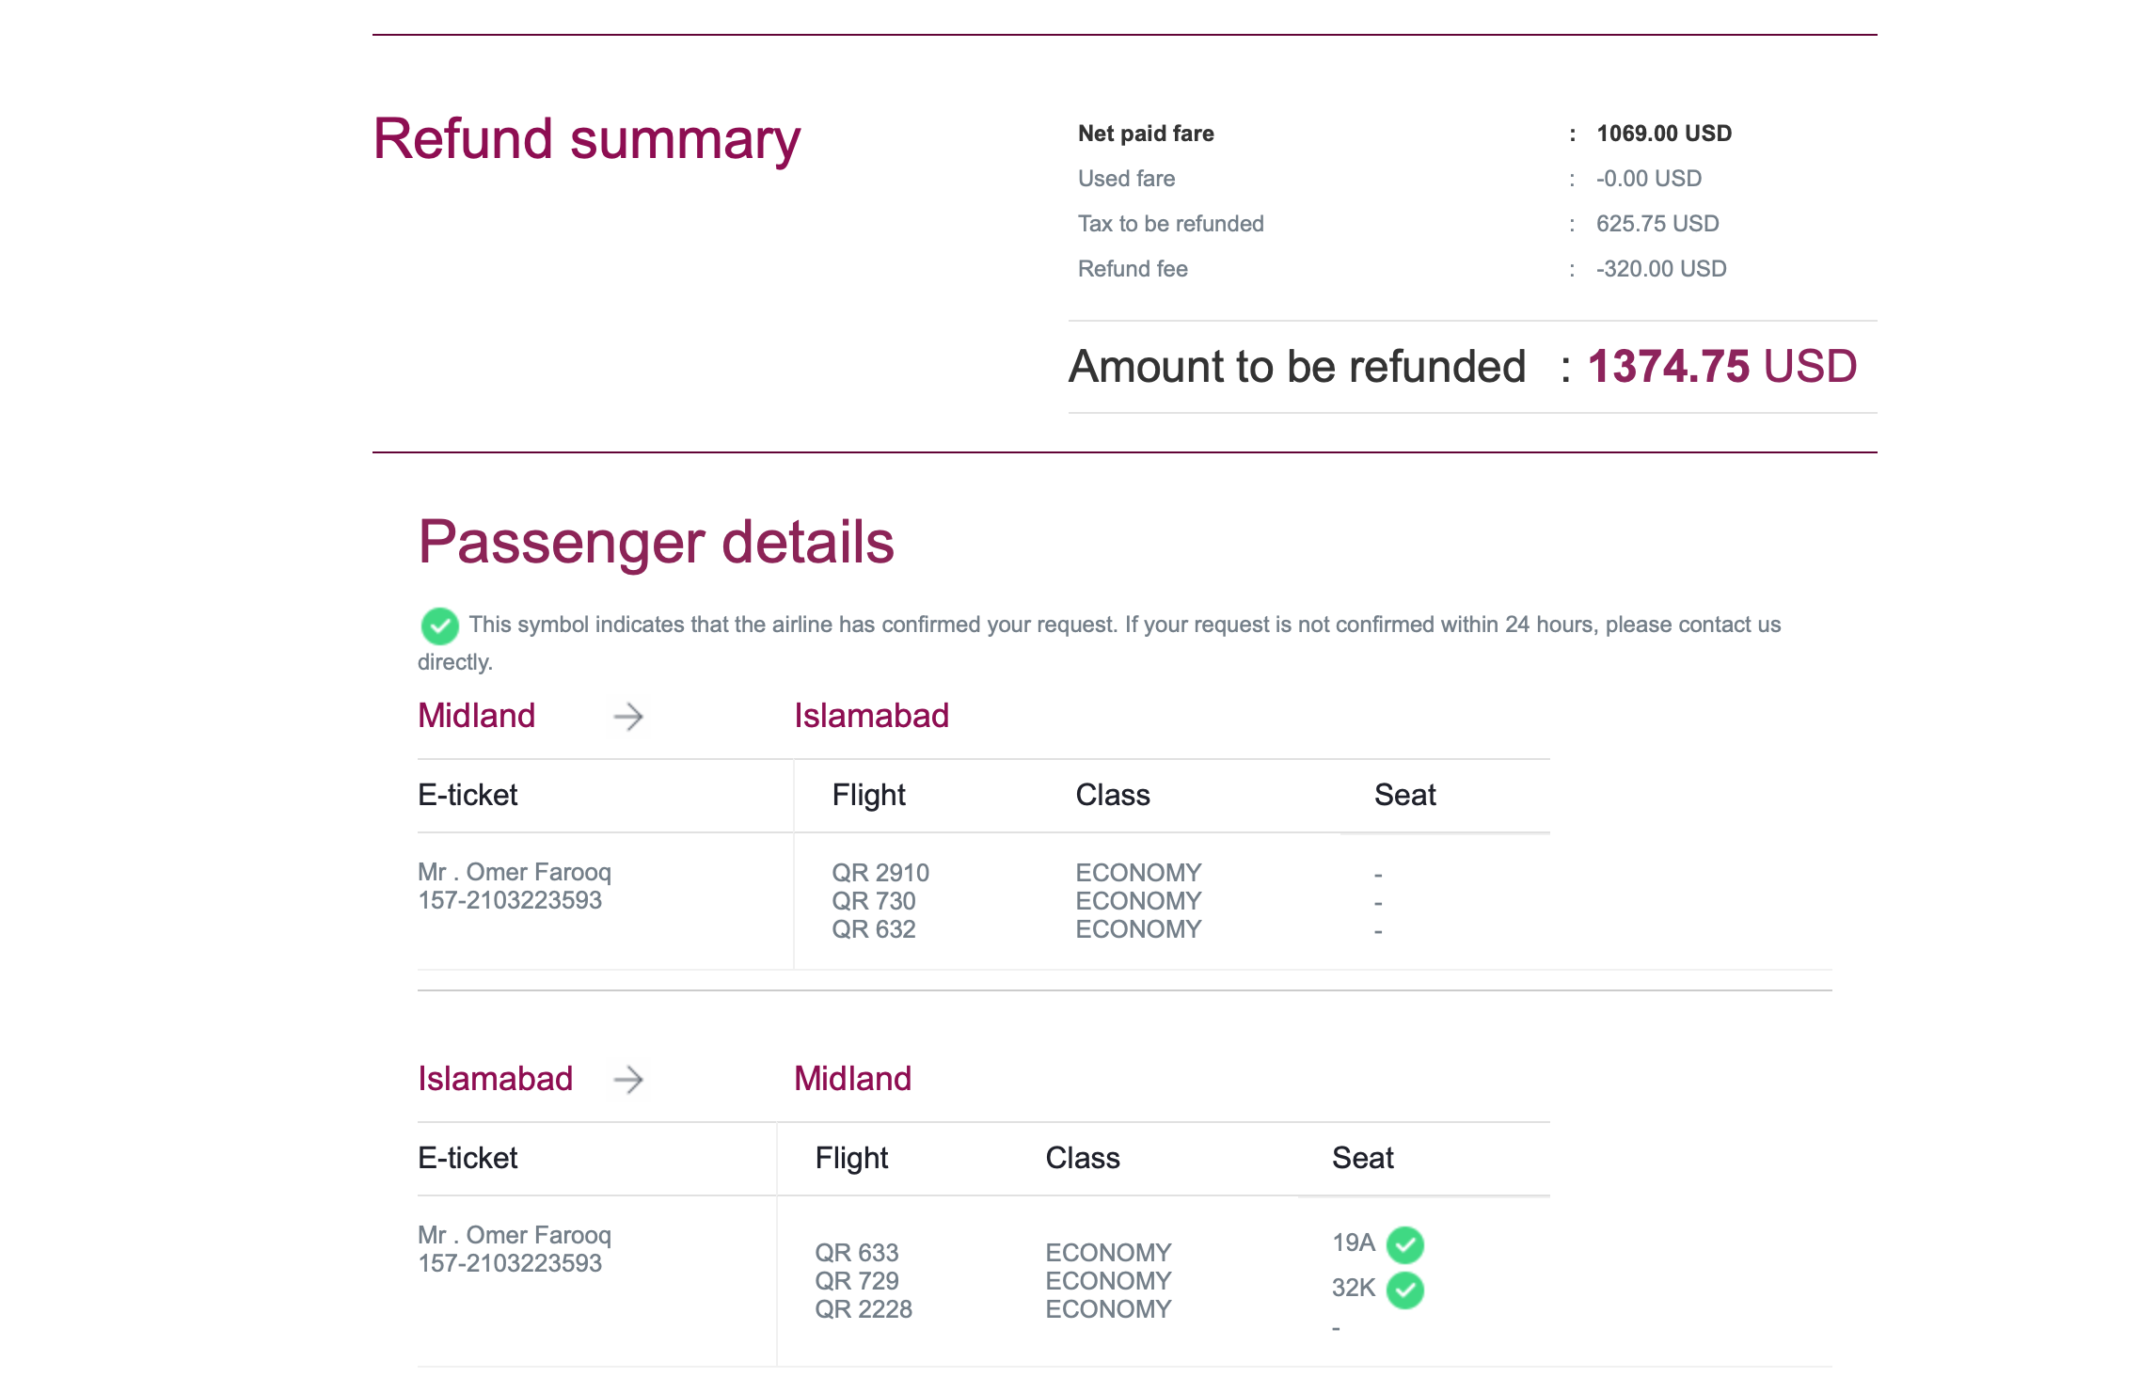Image resolution: width=2156 pixels, height=1377 pixels.
Task: Click flight QR 730 in outbound table
Action: 873,901
